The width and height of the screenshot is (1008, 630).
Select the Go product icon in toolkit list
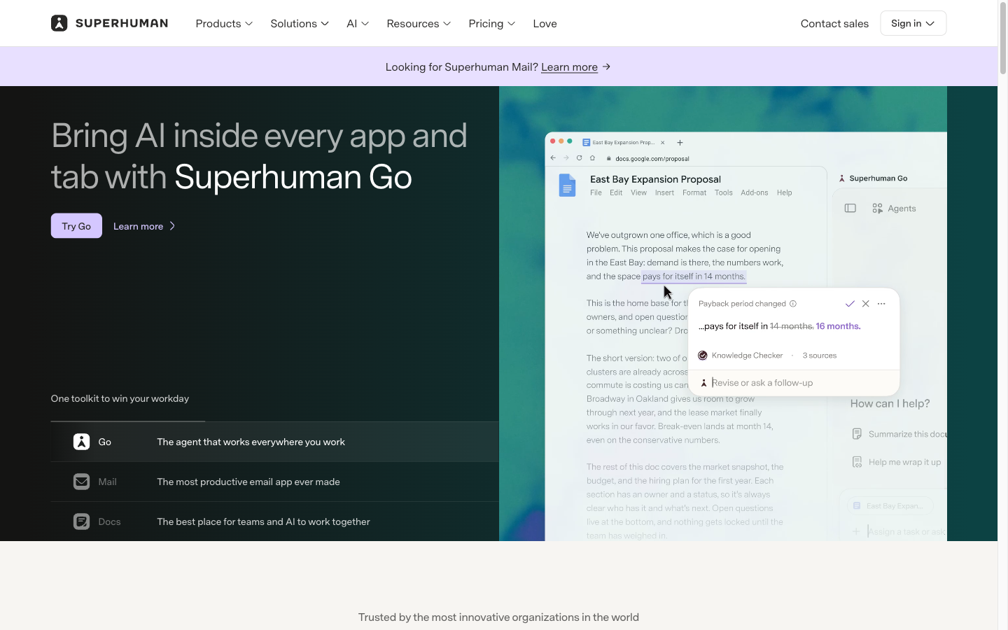[81, 442]
